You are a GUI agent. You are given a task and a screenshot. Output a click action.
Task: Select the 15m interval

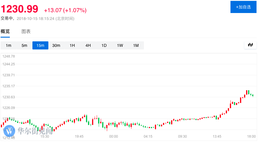[x=40, y=45]
